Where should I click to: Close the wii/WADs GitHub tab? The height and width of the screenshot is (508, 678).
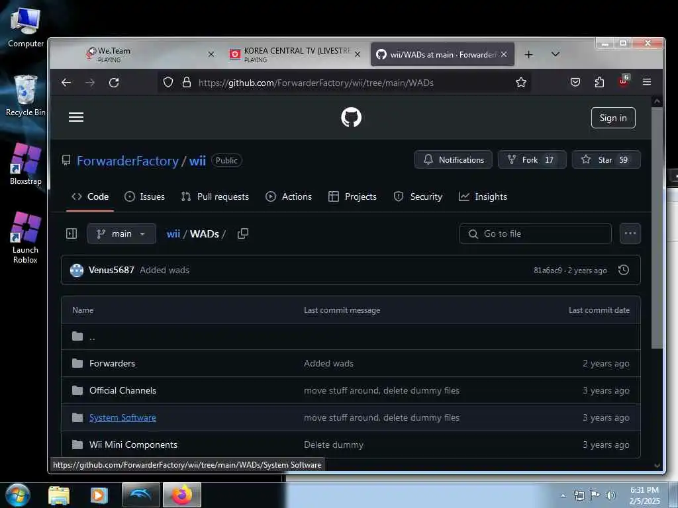504,54
